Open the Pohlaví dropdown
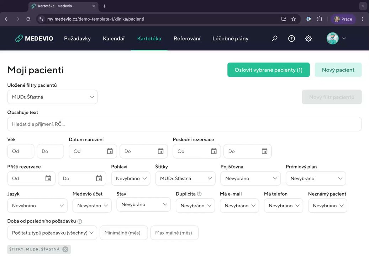This screenshot has width=369, height=256. pyautogui.click(x=131, y=178)
